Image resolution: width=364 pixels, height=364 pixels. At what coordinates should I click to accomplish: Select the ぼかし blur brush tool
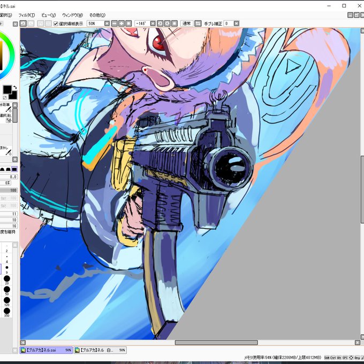tap(6, 150)
